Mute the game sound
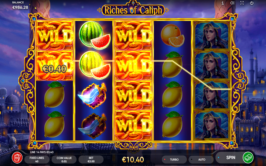Viewport: 266px width, 166px height. pyautogui.click(x=232, y=3)
